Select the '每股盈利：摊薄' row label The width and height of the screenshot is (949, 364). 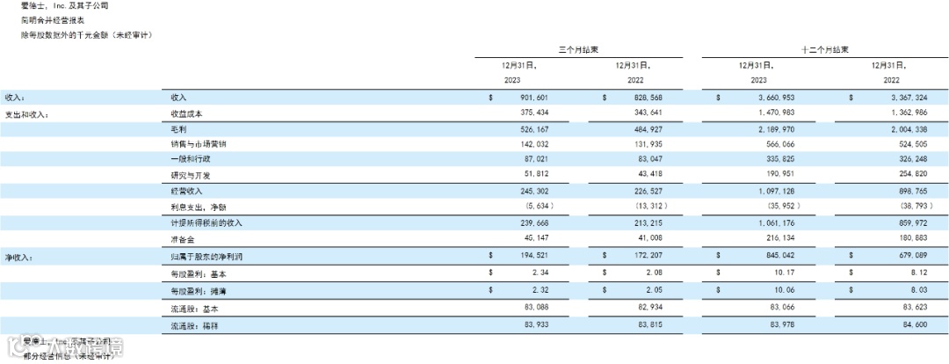coord(199,292)
